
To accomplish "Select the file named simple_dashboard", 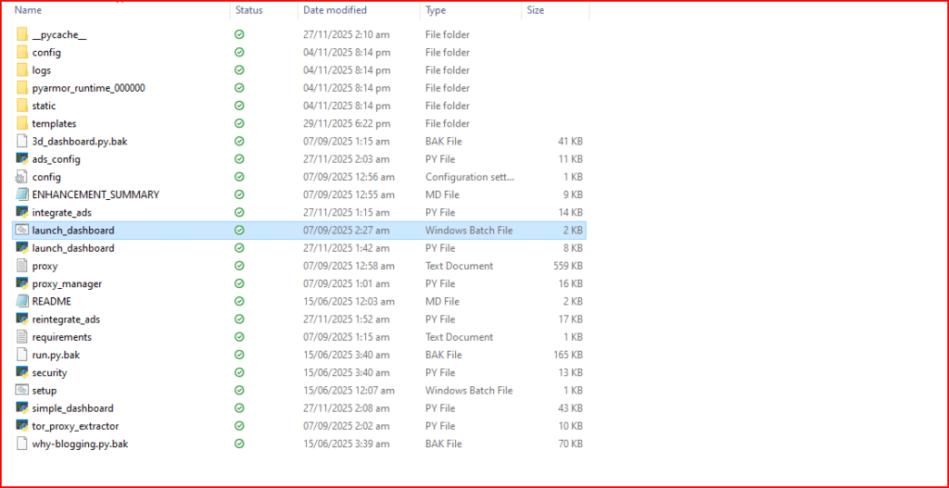I will click(x=72, y=408).
